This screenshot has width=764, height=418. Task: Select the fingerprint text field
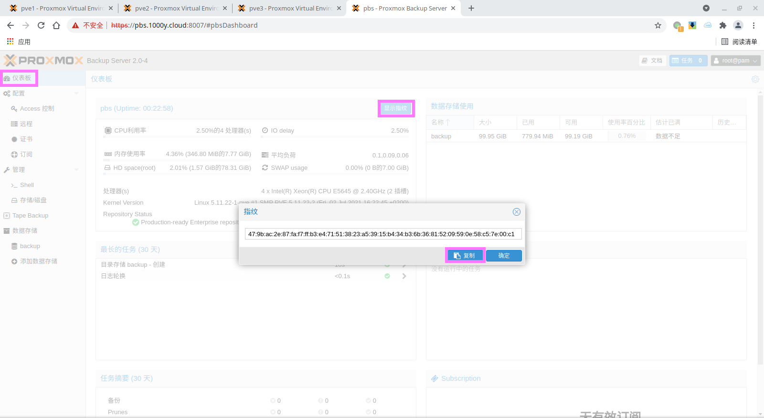click(x=382, y=234)
